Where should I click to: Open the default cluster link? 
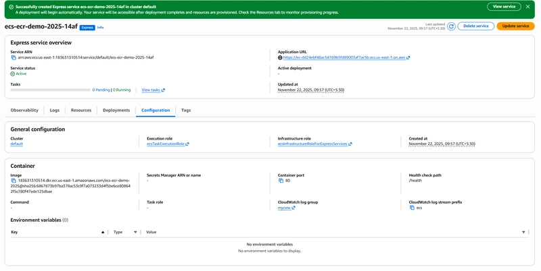[17, 144]
